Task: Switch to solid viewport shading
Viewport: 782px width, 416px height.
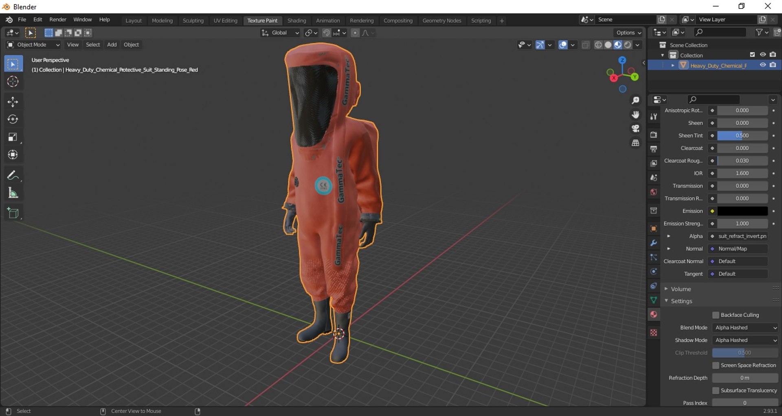Action: tap(608, 45)
